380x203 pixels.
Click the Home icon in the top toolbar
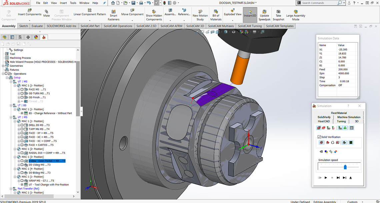pos(113,3)
